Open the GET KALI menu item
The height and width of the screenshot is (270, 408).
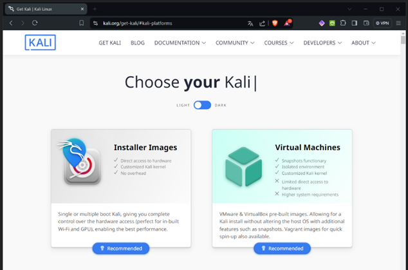111,43
